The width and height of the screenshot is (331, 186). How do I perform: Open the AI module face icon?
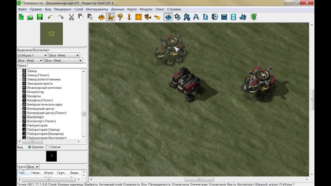coord(215,17)
